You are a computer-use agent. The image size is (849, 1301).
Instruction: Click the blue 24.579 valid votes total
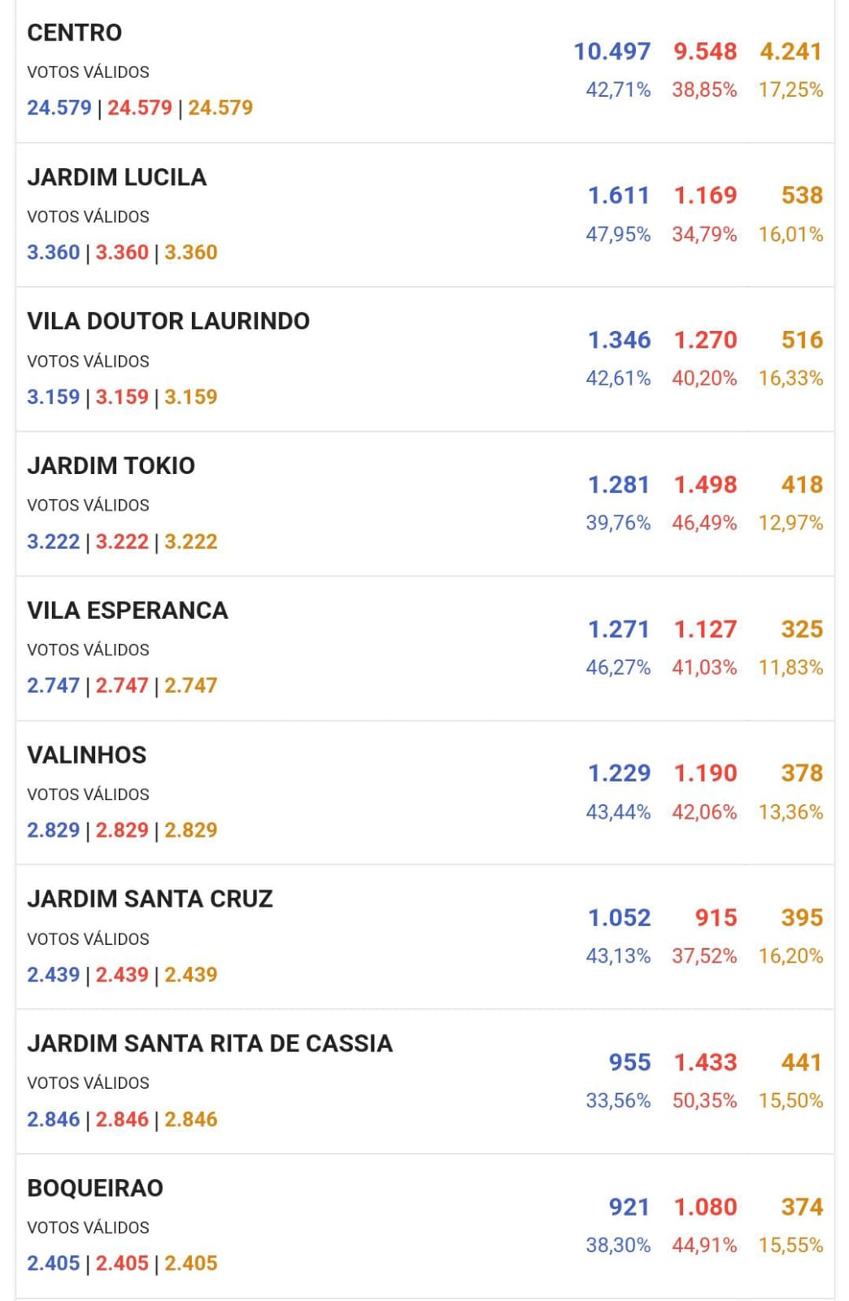point(59,107)
